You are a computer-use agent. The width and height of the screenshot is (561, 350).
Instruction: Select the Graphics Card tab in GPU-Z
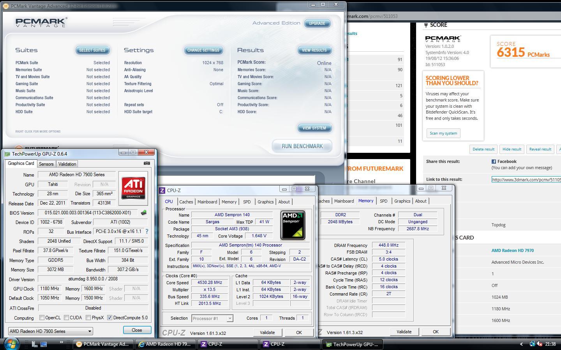21,163
